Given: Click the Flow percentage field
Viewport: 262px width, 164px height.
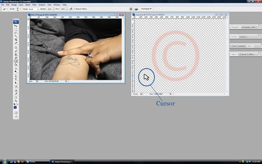Looking at the screenshot, I should tap(63, 9).
